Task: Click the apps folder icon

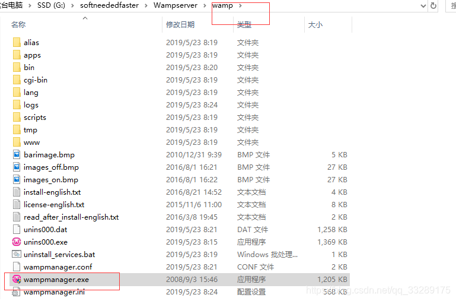Action: tap(17, 55)
